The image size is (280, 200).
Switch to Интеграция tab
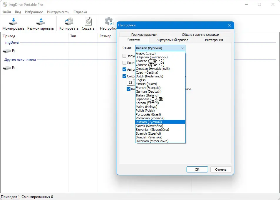click(214, 40)
